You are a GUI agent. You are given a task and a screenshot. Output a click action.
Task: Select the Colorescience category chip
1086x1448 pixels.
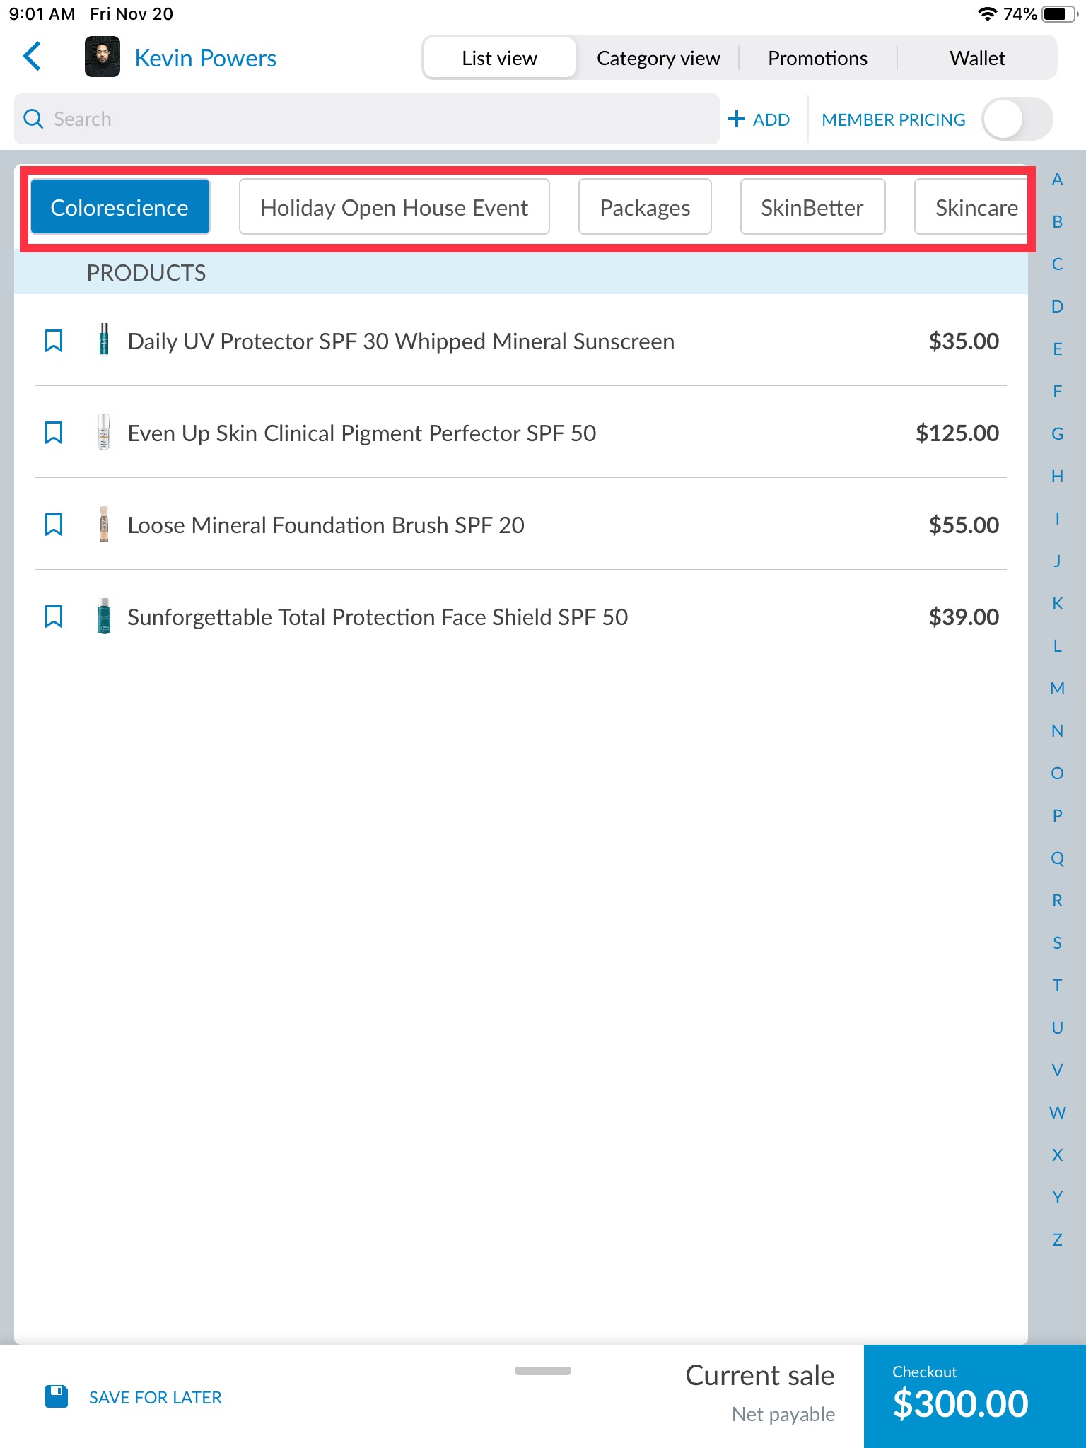(119, 207)
